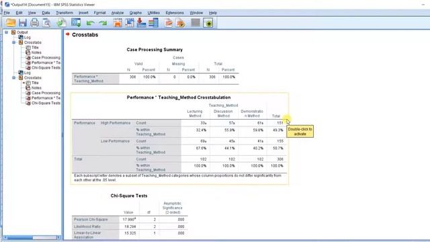The image size is (430, 242).
Task: Select the Case Processing Summary table title
Action: (155, 50)
